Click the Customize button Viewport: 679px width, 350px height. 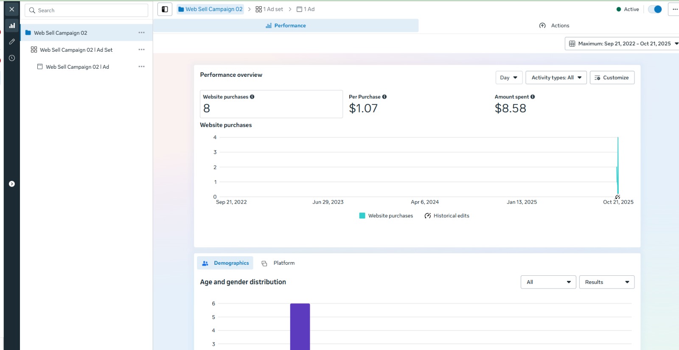coord(612,78)
